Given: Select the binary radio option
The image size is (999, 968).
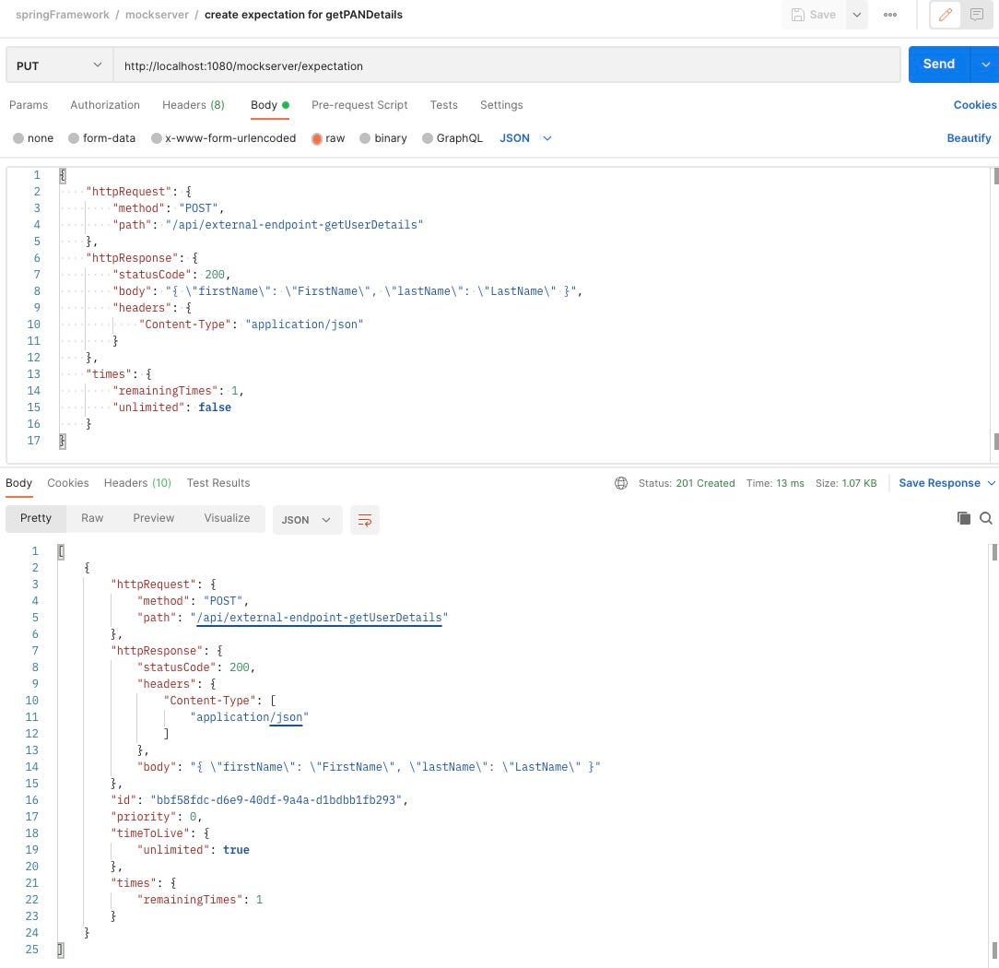Looking at the screenshot, I should click(383, 138).
